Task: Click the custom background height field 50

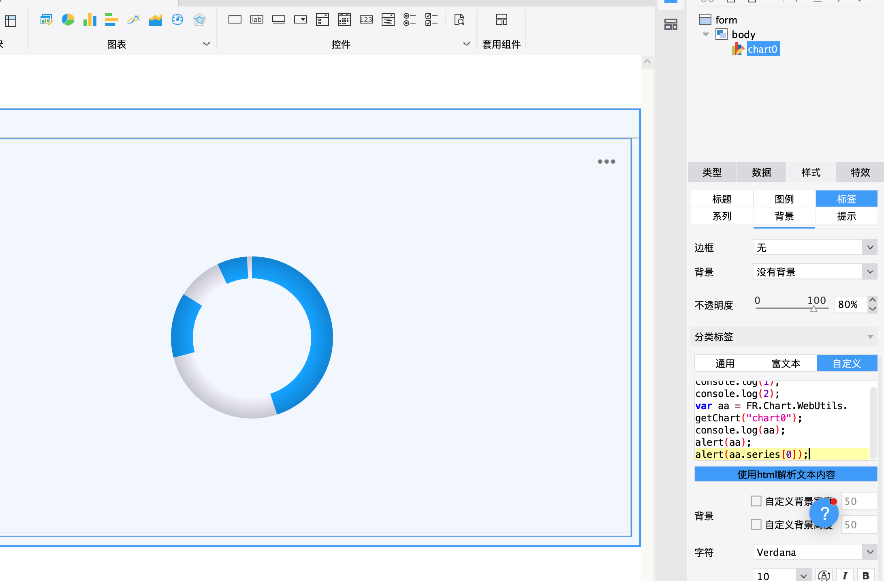Action: tap(859, 525)
